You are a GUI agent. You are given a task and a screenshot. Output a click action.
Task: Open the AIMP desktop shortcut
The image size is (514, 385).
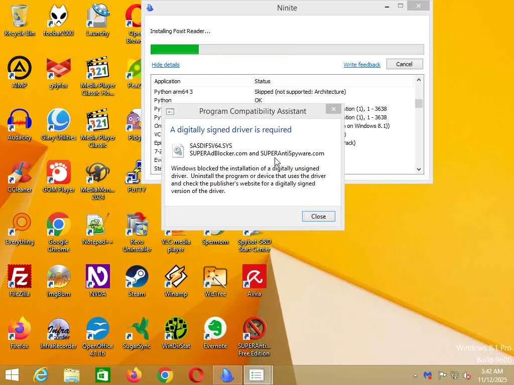[x=20, y=72]
